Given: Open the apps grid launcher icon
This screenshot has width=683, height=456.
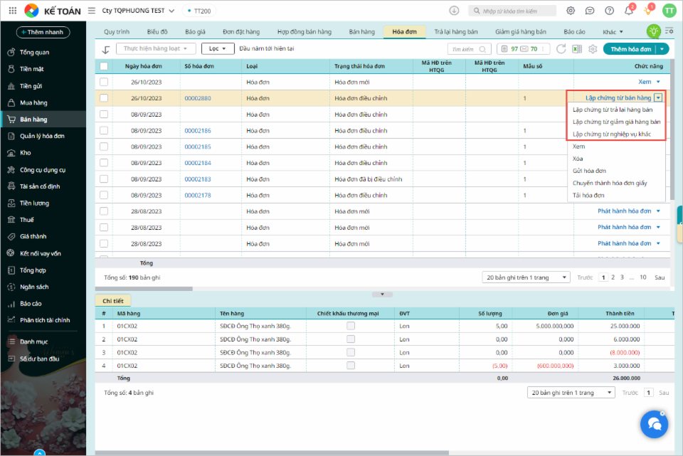Looking at the screenshot, I should [x=13, y=11].
